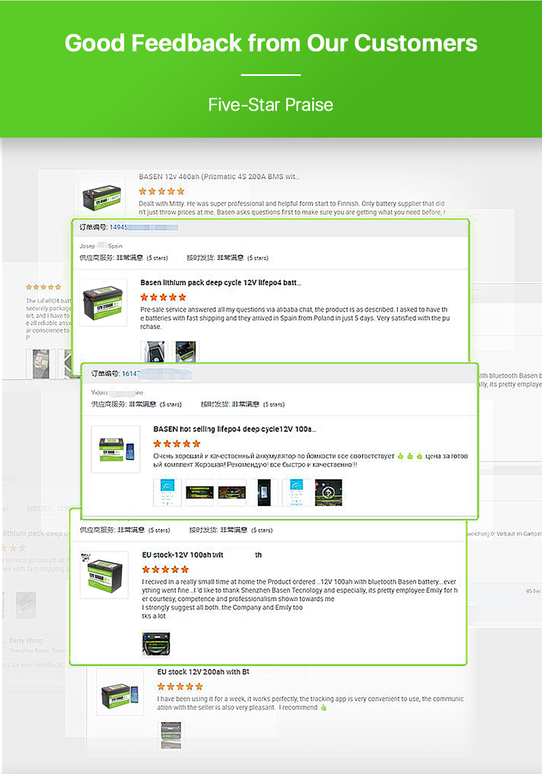Open last battery photo with circle icon
This screenshot has width=542, height=774.
click(328, 492)
